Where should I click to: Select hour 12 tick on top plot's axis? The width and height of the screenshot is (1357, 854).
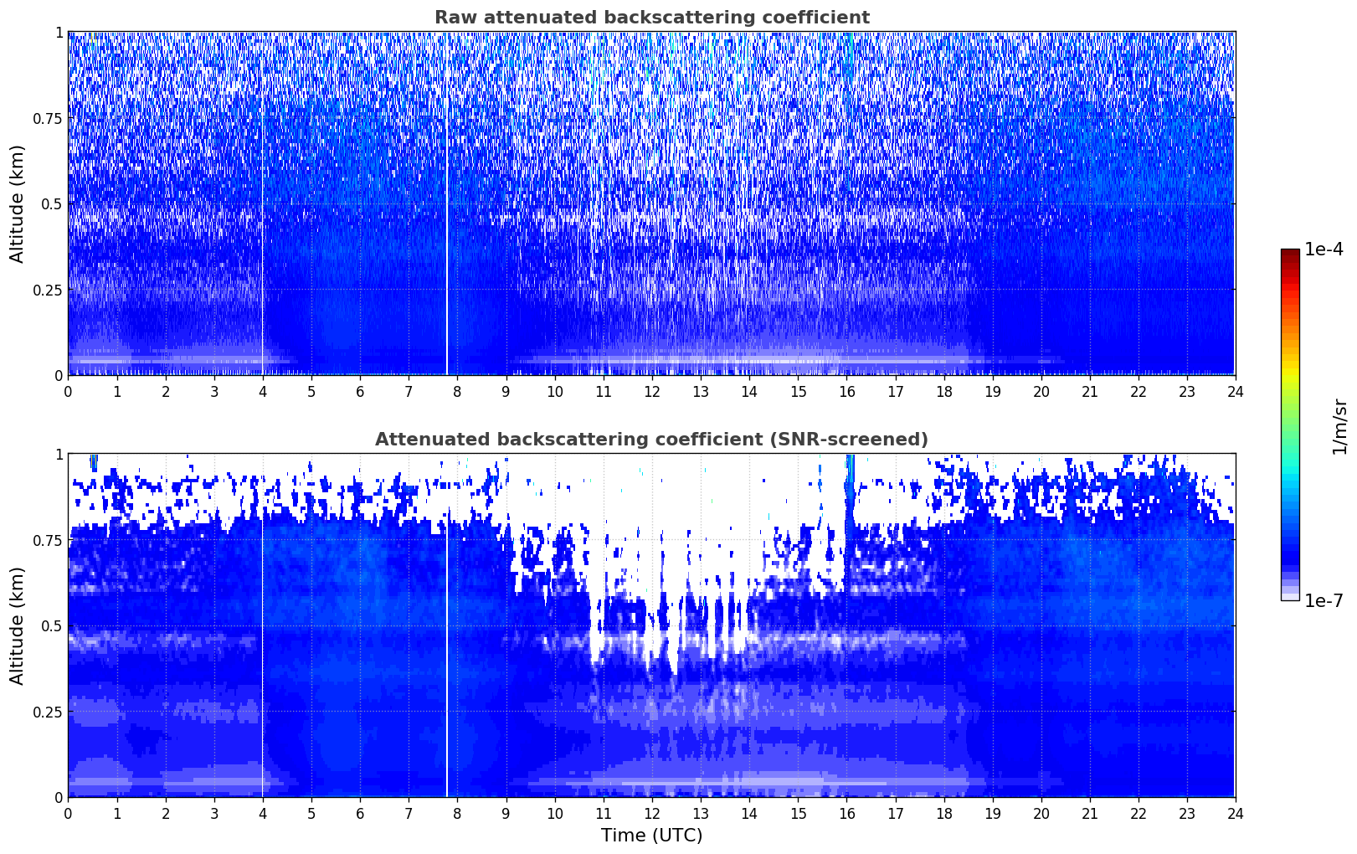pyautogui.click(x=651, y=391)
